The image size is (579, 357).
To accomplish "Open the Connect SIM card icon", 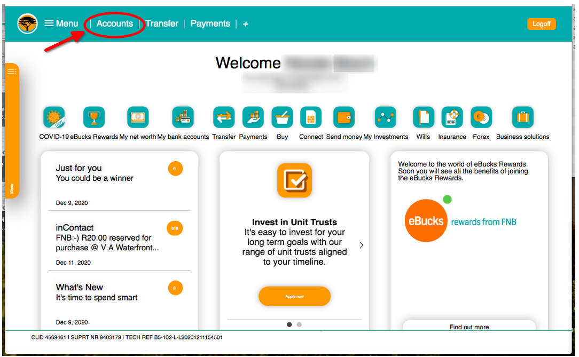I will point(311,117).
